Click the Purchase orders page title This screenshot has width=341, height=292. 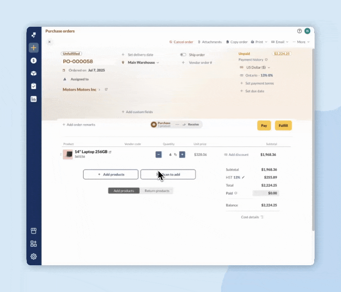[60, 31]
